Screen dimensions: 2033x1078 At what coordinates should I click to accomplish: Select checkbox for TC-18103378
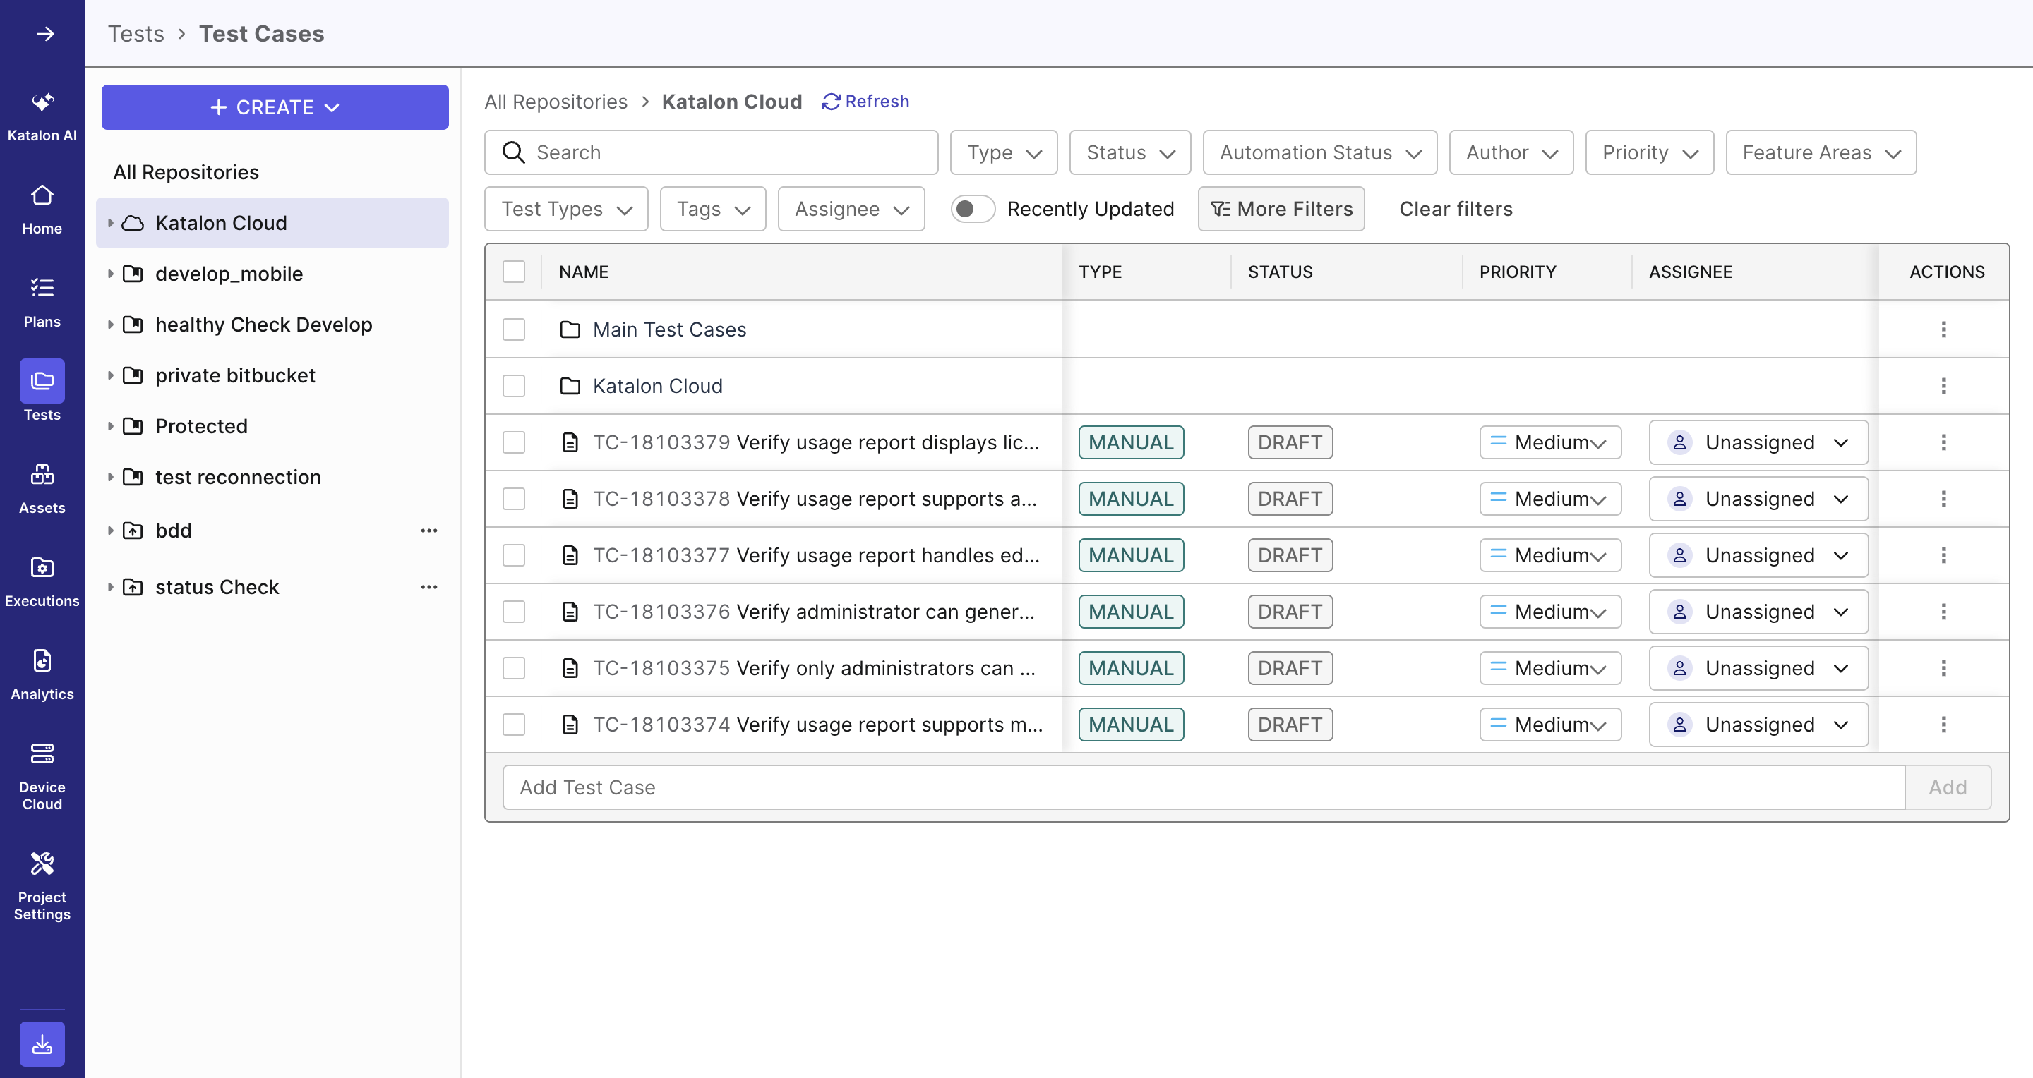click(x=514, y=498)
